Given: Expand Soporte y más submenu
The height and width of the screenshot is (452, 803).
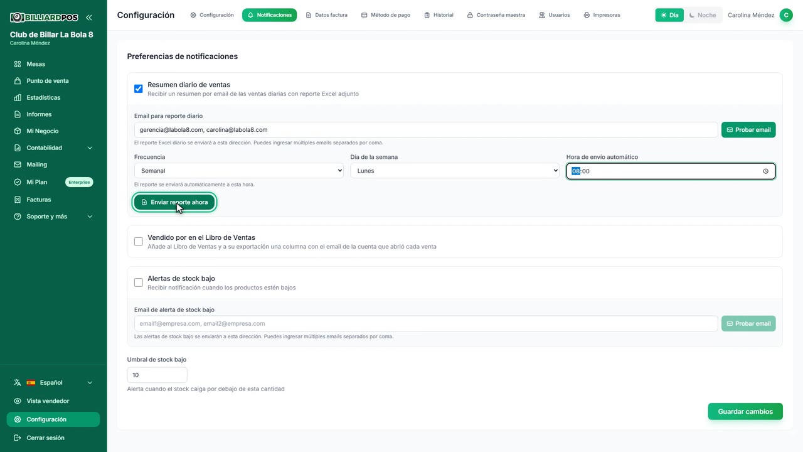Looking at the screenshot, I should (53, 217).
